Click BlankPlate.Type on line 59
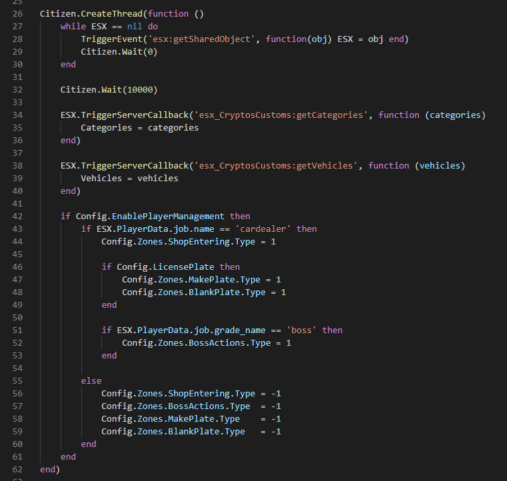507x481 pixels. click(207, 432)
